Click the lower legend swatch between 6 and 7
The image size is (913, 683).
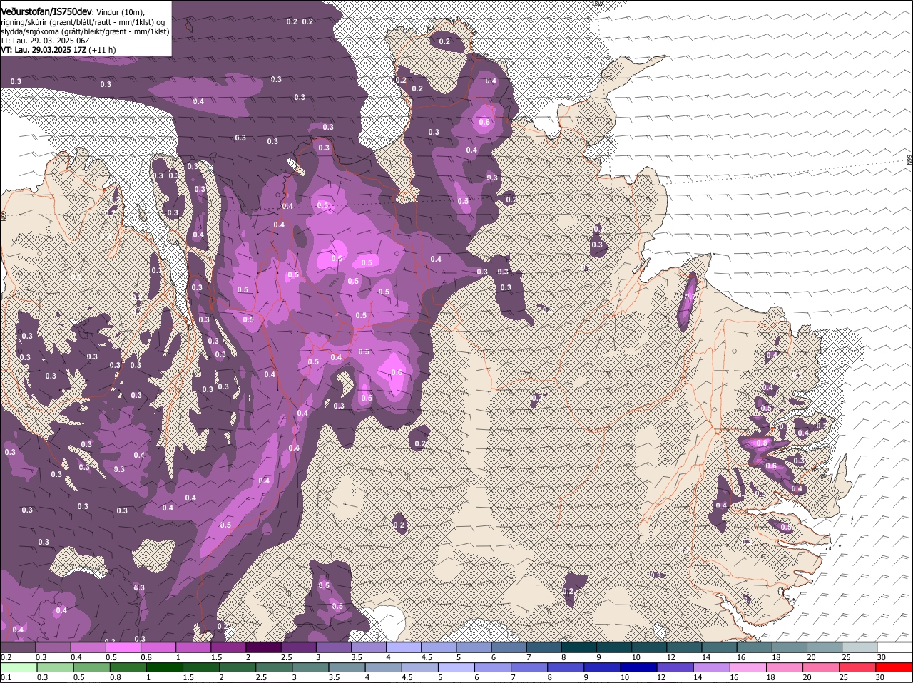pos(492,667)
